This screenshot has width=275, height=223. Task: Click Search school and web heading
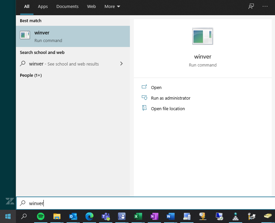[x=42, y=52]
